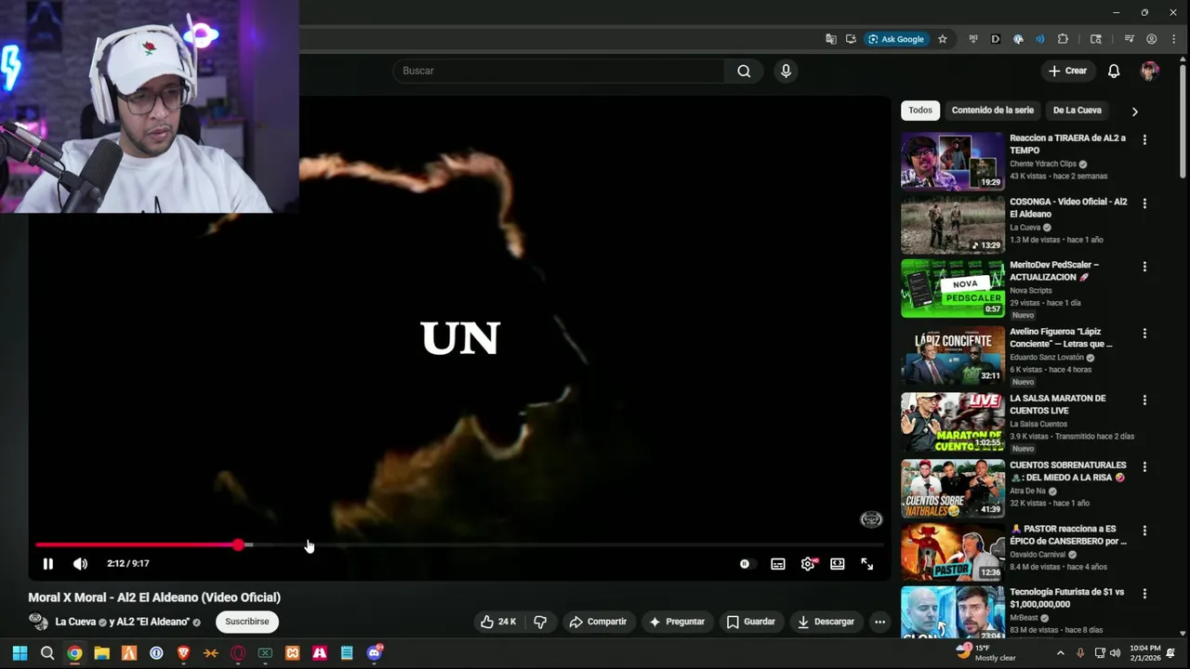1190x669 pixels.
Task: Open Brave browser from the taskbar
Action: pyautogui.click(x=183, y=653)
